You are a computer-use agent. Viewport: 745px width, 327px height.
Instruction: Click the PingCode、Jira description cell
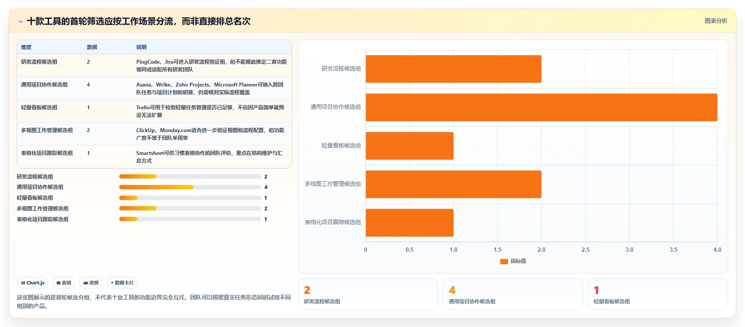(212, 65)
